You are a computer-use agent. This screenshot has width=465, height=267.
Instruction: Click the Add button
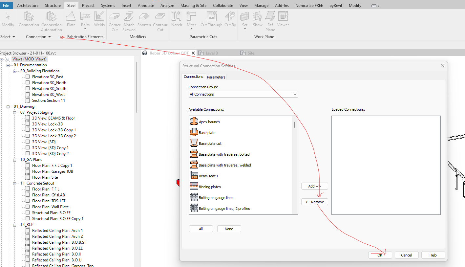click(x=314, y=186)
